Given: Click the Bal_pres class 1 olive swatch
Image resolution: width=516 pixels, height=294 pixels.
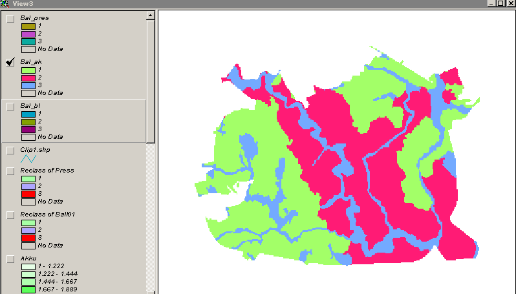Looking at the screenshot, I should click(x=28, y=26).
